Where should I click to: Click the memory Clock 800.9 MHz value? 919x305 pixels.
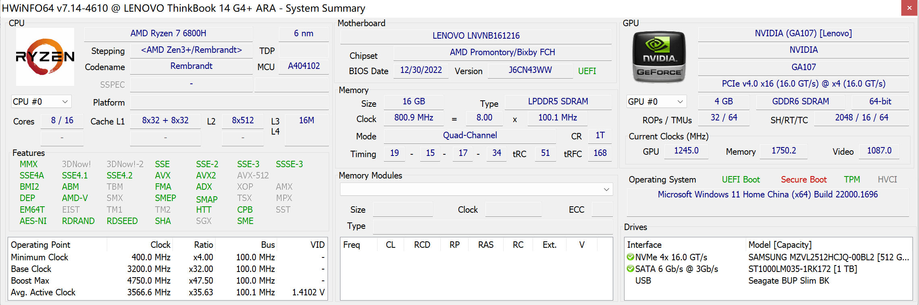(x=414, y=118)
